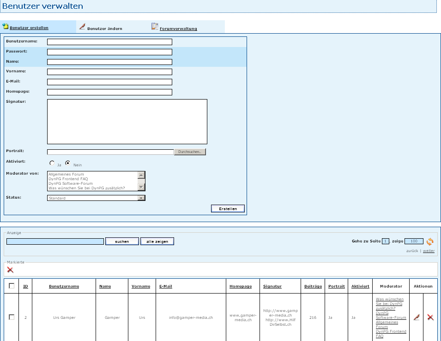This screenshot has height=341, width=441.
Task: Go to next page via weiter link
Action: click(x=429, y=251)
